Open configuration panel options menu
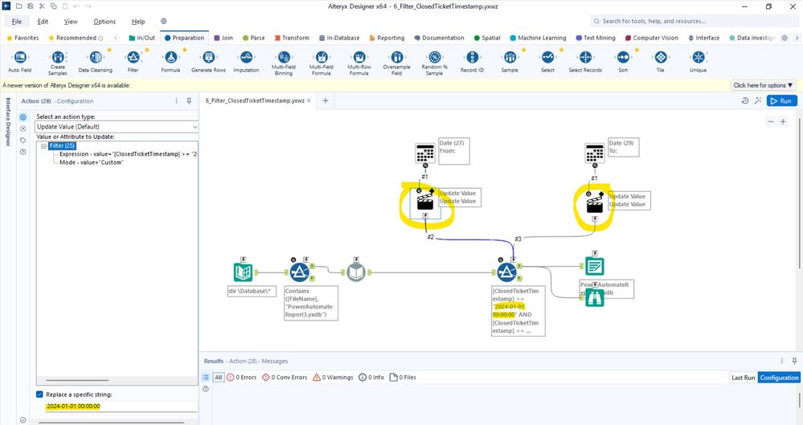The height and width of the screenshot is (425, 803). tap(176, 101)
